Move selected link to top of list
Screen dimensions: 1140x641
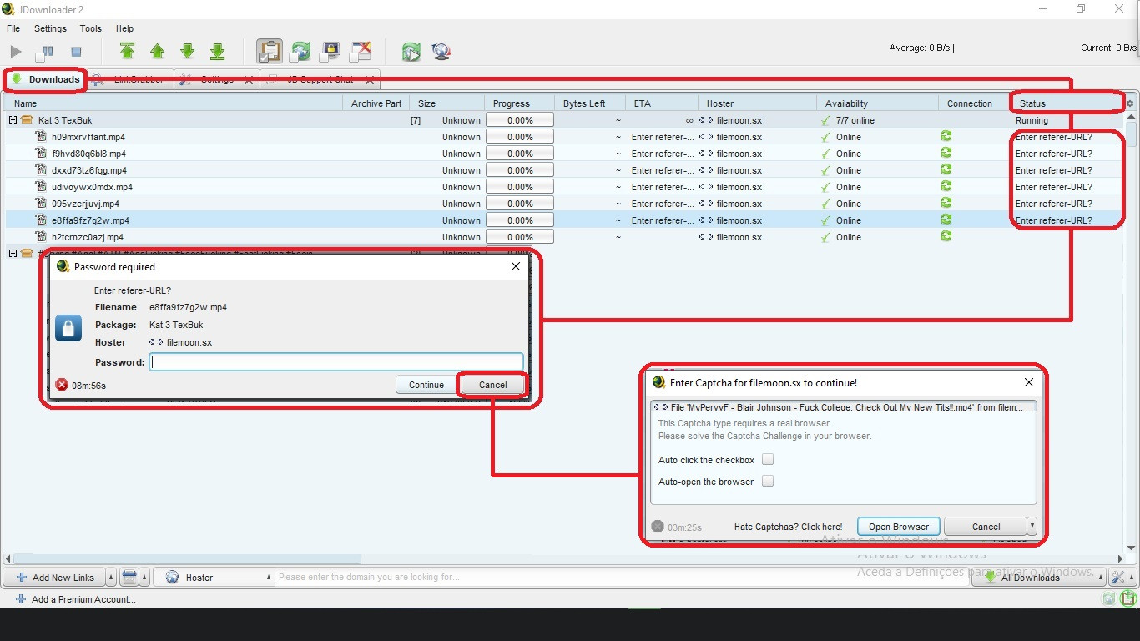(127, 52)
